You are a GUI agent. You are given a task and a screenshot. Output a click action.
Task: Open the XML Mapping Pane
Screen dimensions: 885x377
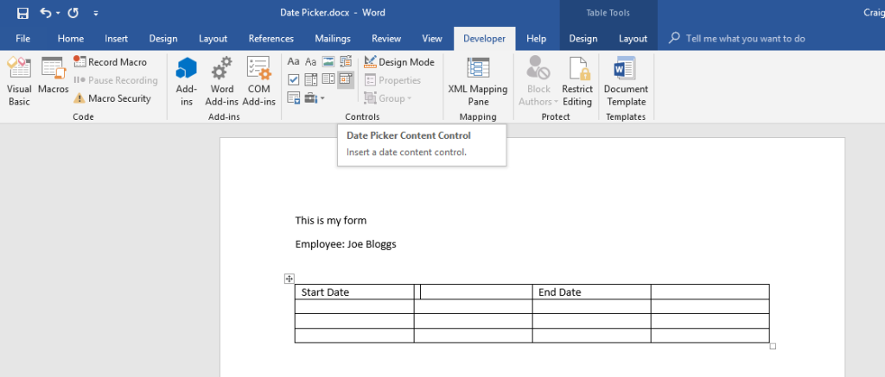(477, 81)
